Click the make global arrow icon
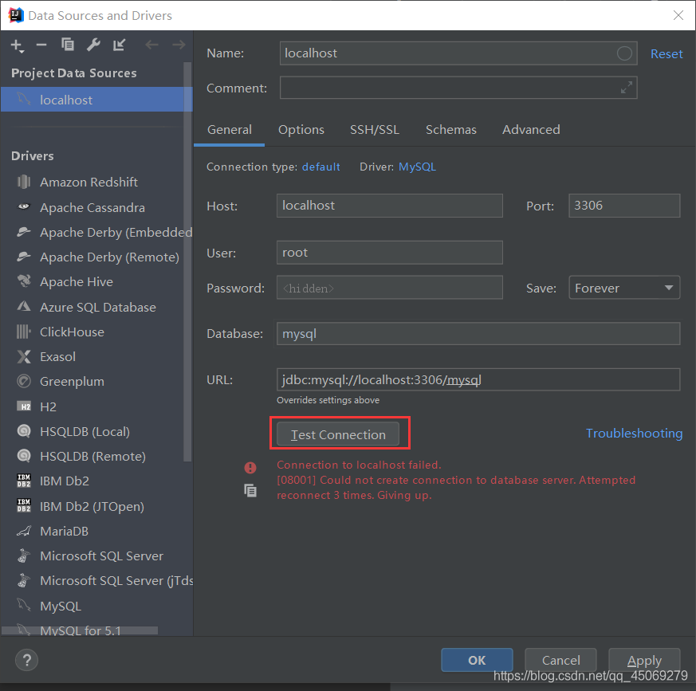 120,45
